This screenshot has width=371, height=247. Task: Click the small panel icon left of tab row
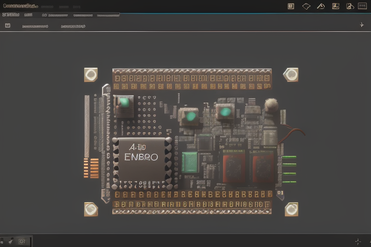[8, 26]
